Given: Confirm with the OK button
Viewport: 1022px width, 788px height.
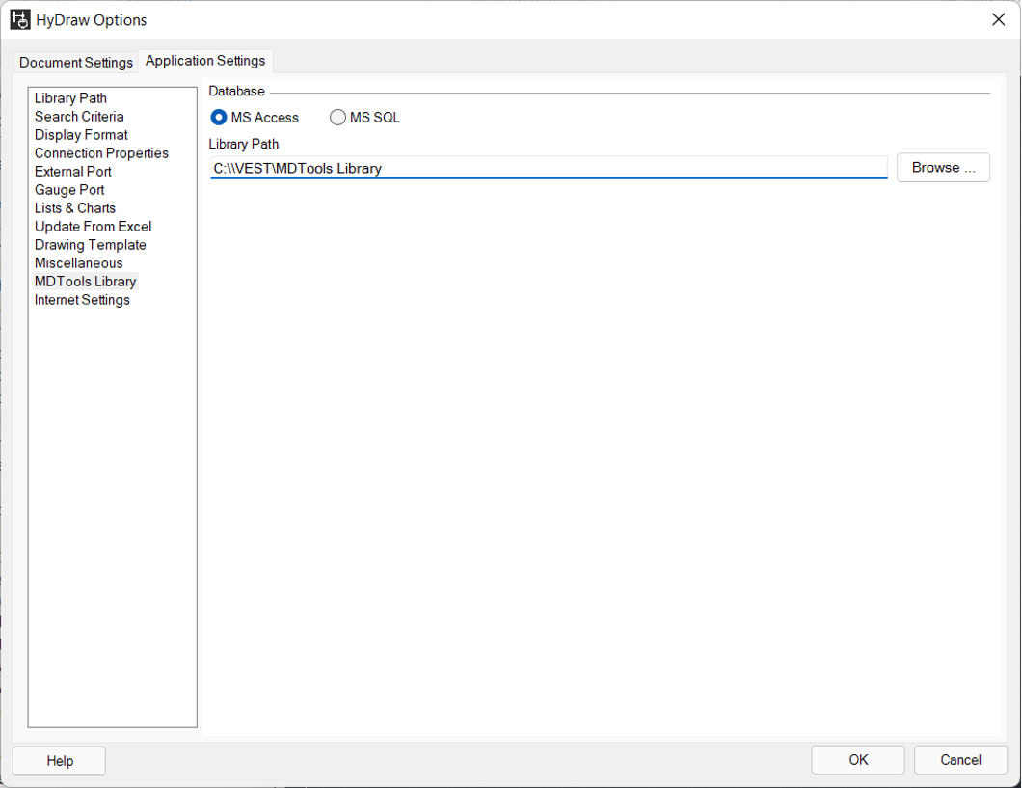Looking at the screenshot, I should pyautogui.click(x=858, y=760).
